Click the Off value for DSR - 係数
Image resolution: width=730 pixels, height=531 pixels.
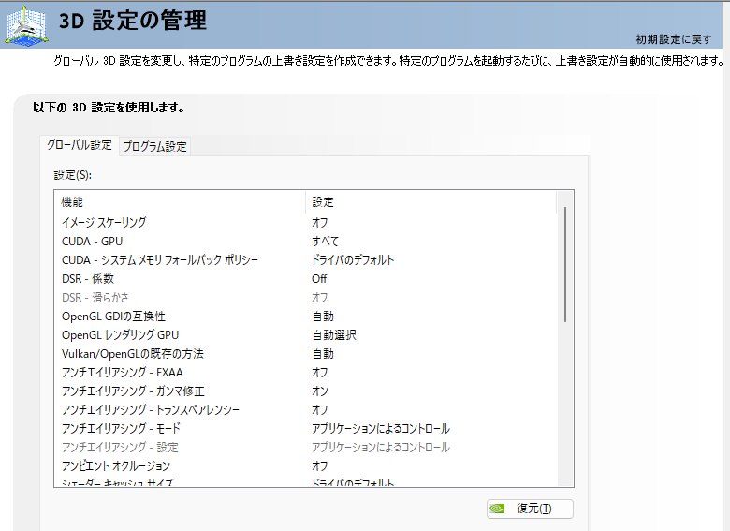pos(319,278)
